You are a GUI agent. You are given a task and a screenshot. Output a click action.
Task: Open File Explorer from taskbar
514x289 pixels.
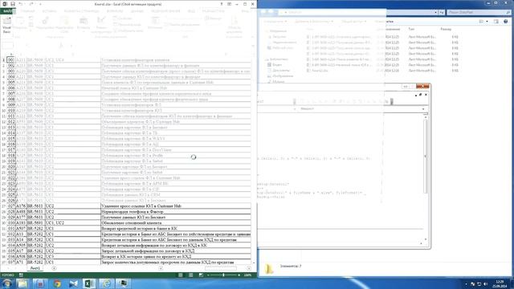pos(22,283)
